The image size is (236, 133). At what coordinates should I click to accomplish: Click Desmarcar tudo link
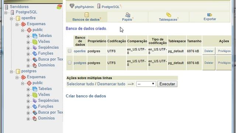click(111, 84)
